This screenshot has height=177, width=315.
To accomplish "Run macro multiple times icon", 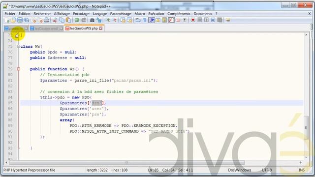I will (x=213, y=20).
